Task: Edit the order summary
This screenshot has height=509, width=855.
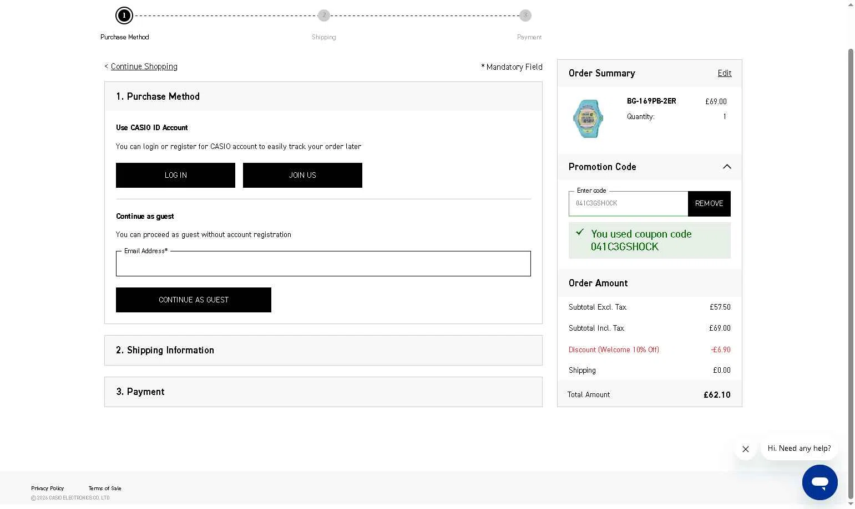Action: [x=725, y=73]
